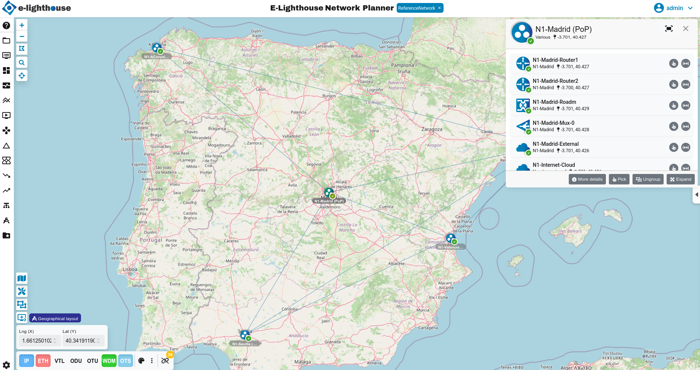The height and width of the screenshot is (370, 700).
Task: Click the N1-Madrid (PoP) node on map
Action: point(329,193)
